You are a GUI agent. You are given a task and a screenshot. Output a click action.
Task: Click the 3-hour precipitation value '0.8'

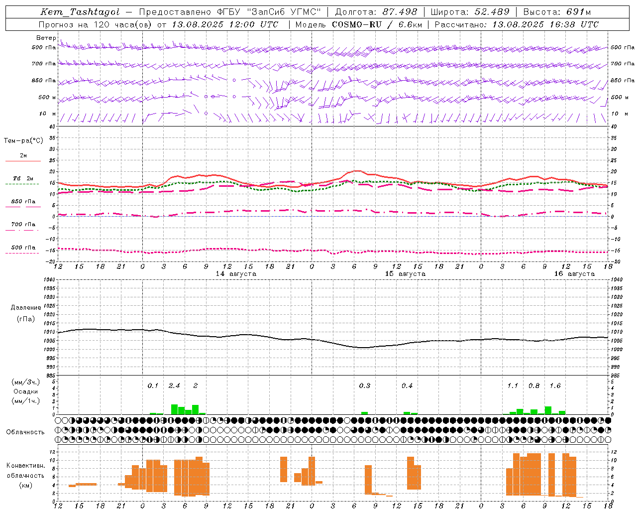point(534,386)
